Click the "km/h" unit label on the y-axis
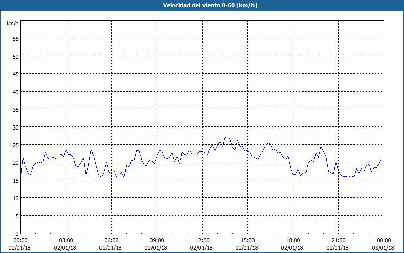 click(12, 23)
